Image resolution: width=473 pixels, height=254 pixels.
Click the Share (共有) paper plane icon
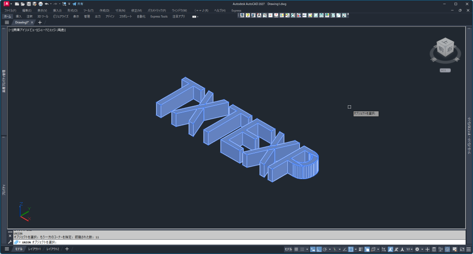tap(74, 4)
